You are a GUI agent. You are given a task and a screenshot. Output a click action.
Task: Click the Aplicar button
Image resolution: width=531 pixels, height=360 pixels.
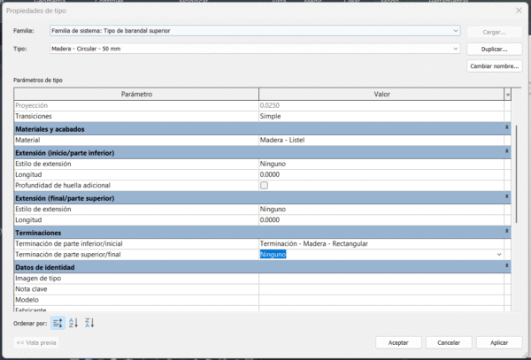coord(498,342)
